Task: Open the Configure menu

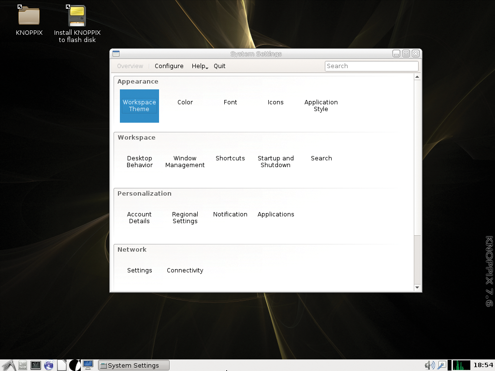Action: point(169,66)
